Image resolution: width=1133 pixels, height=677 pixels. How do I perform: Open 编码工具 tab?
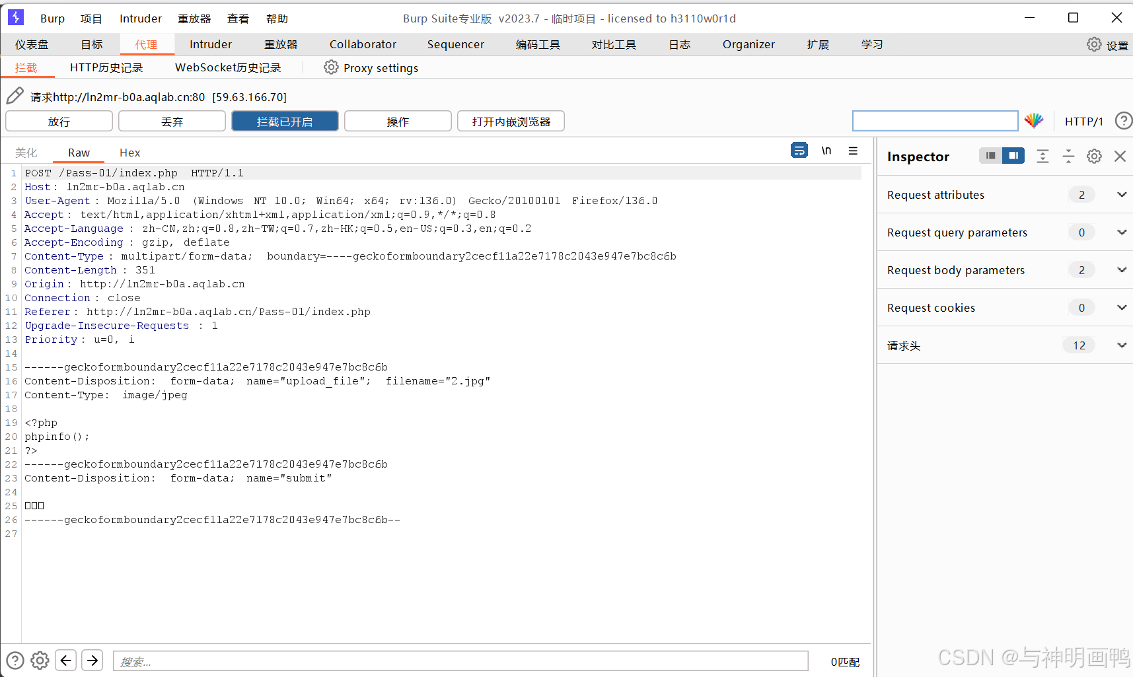pos(538,44)
